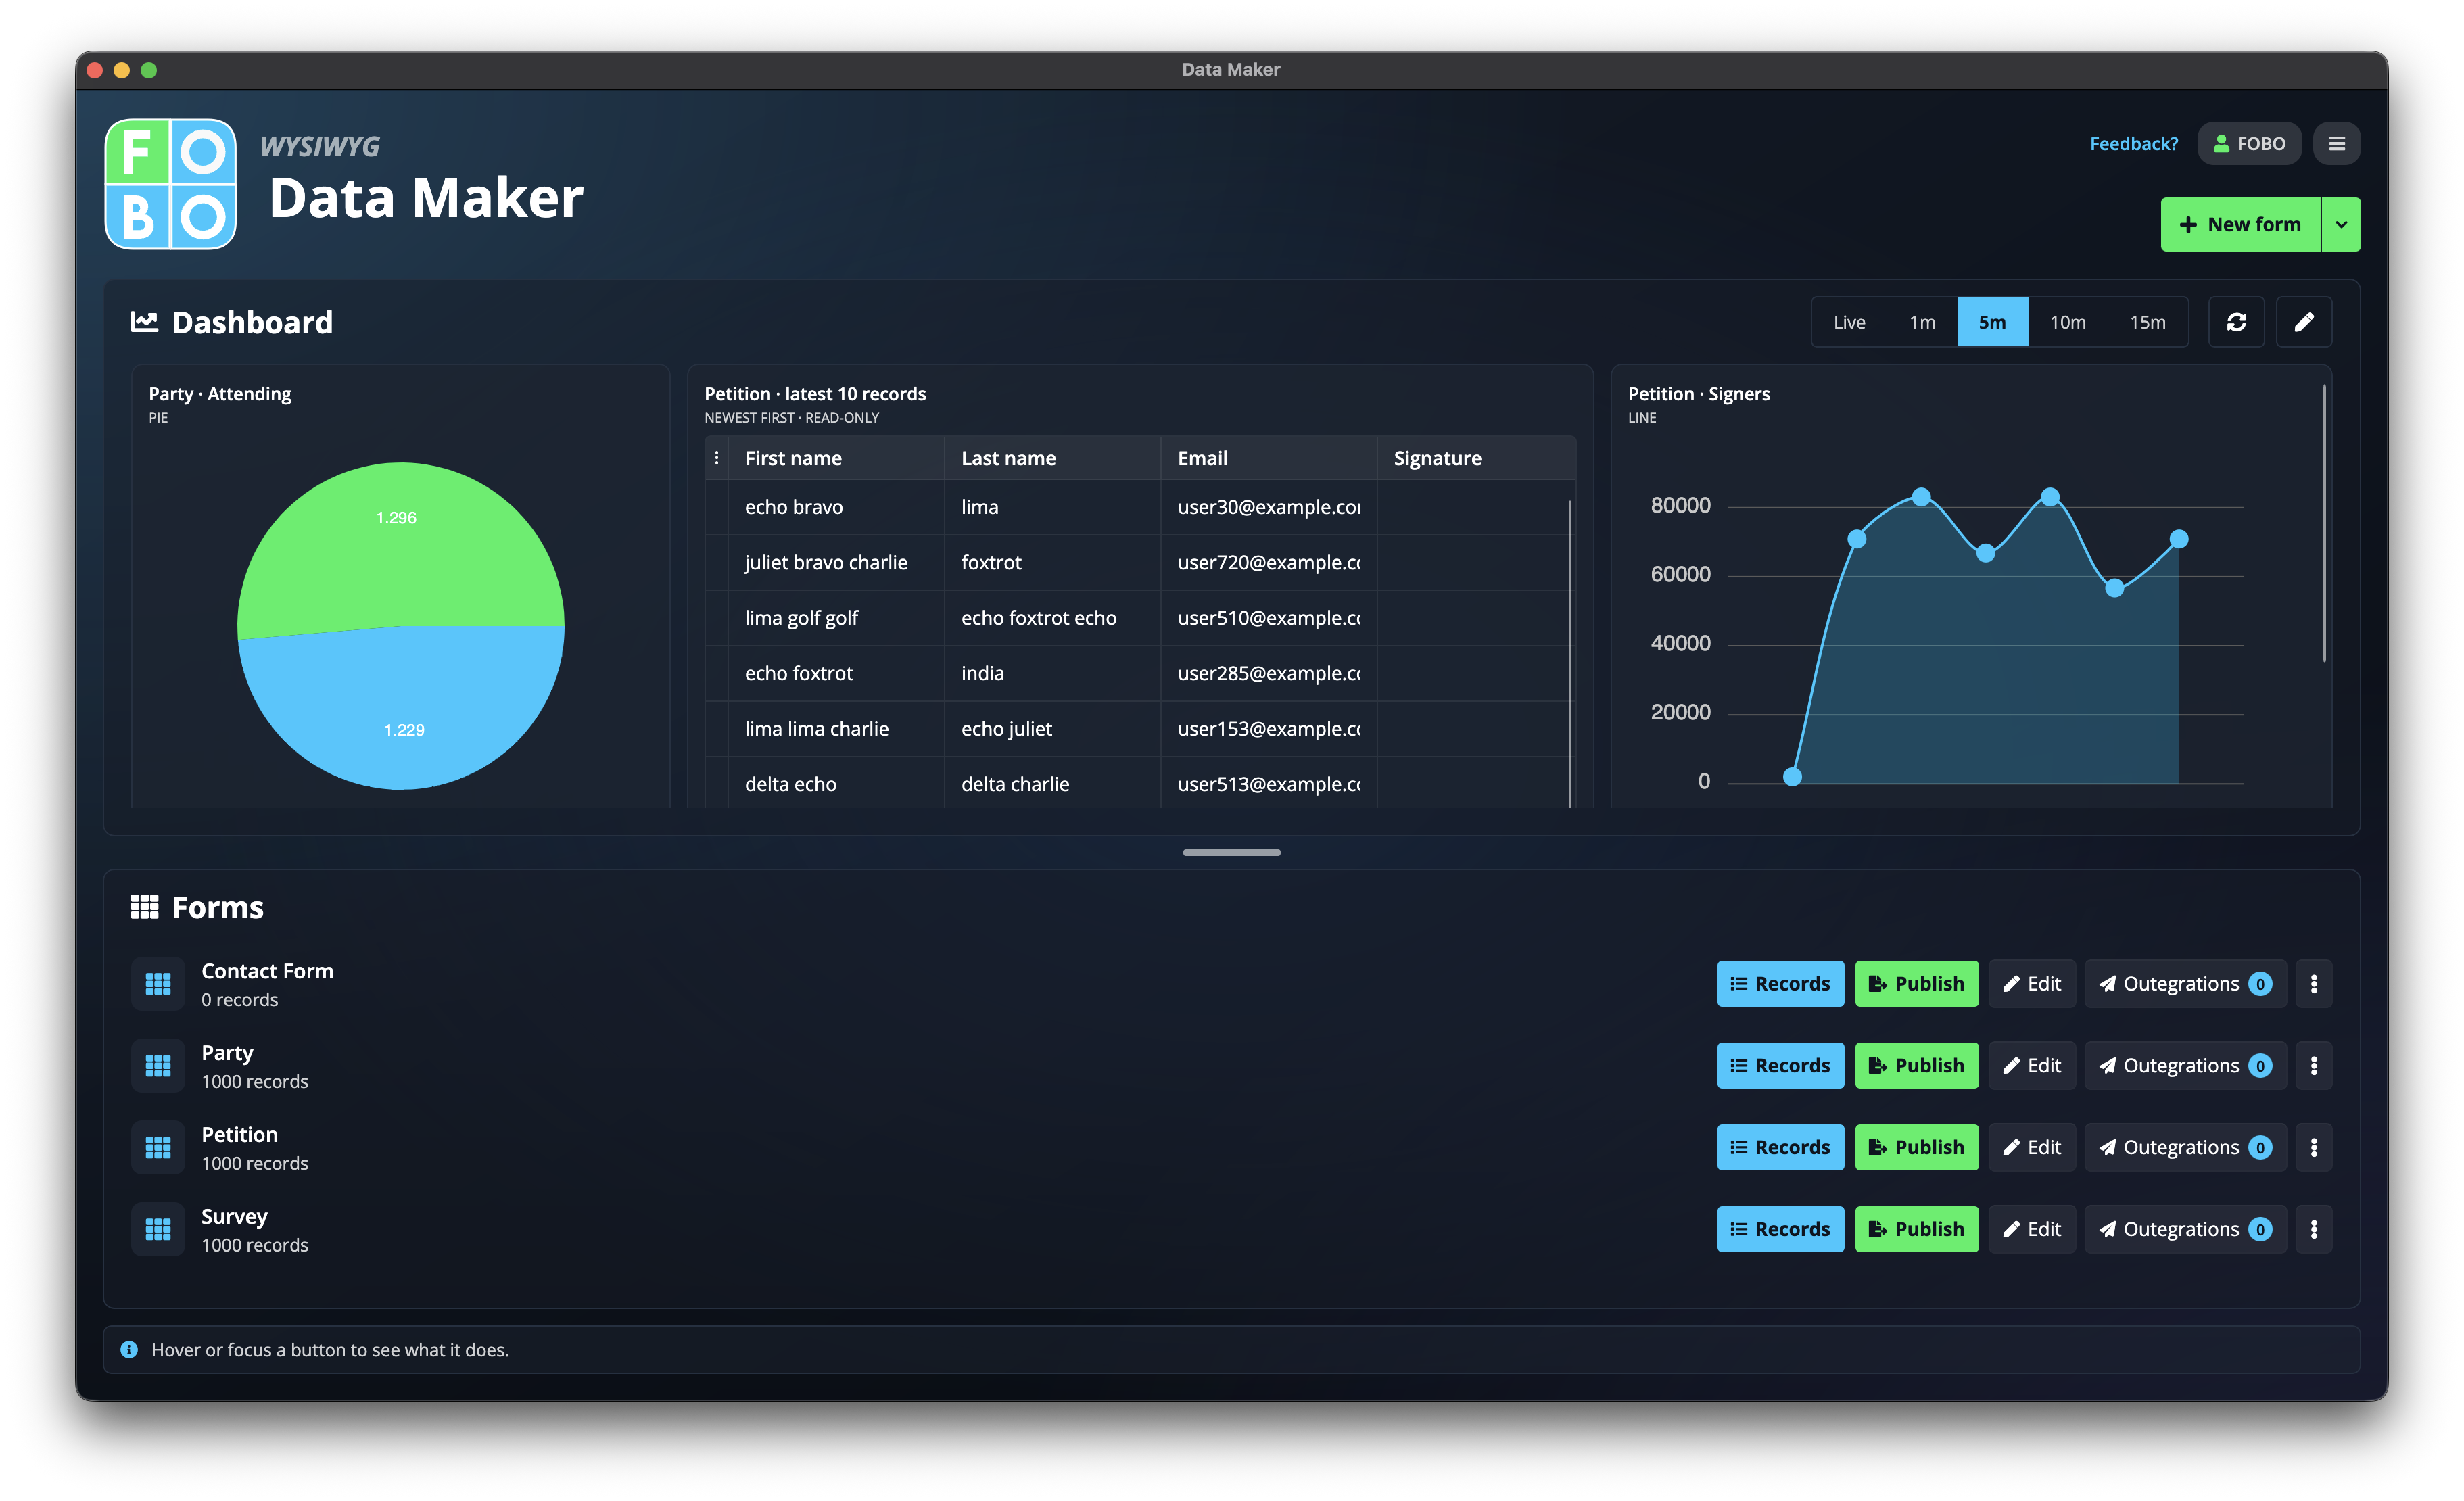Click the info icon in status bar

[x=129, y=1349]
